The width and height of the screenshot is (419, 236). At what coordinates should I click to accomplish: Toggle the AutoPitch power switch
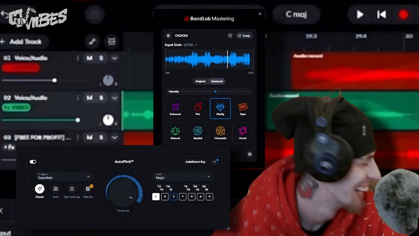33,162
